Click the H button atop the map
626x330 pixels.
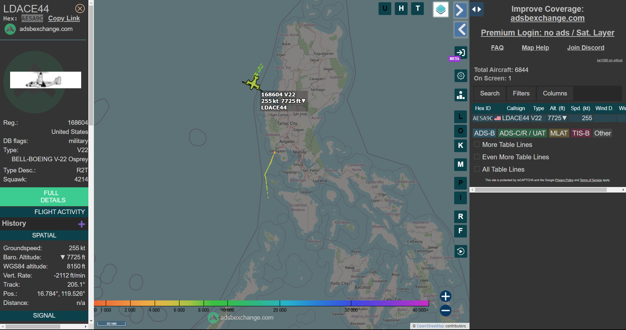(x=401, y=8)
